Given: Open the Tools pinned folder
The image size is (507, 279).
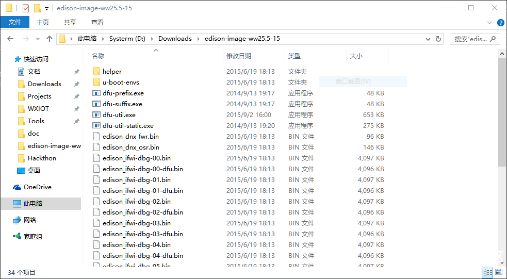Looking at the screenshot, I should click(x=36, y=121).
